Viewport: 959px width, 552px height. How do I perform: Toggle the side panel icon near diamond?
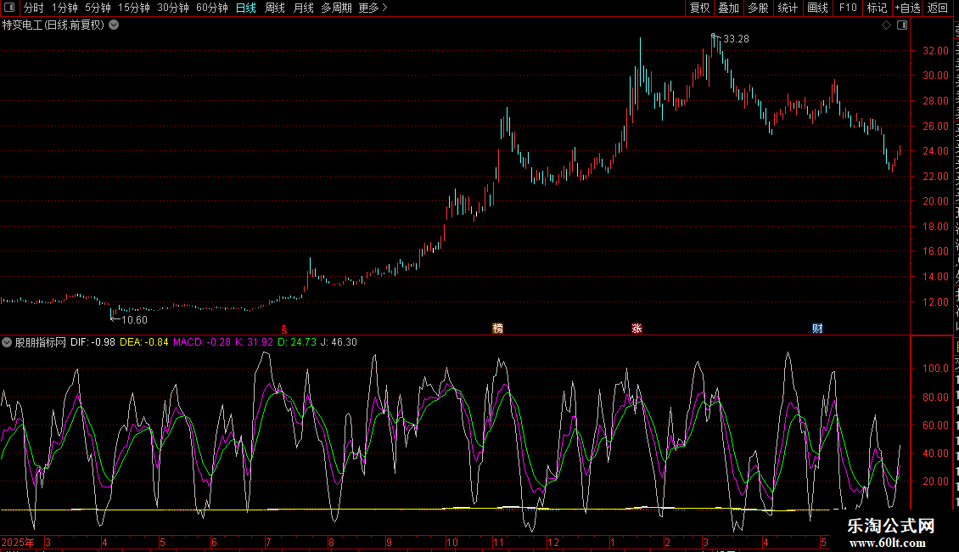[902, 25]
